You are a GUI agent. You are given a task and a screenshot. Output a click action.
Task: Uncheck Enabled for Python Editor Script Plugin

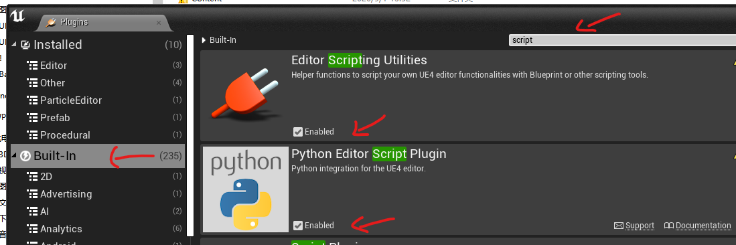(297, 226)
